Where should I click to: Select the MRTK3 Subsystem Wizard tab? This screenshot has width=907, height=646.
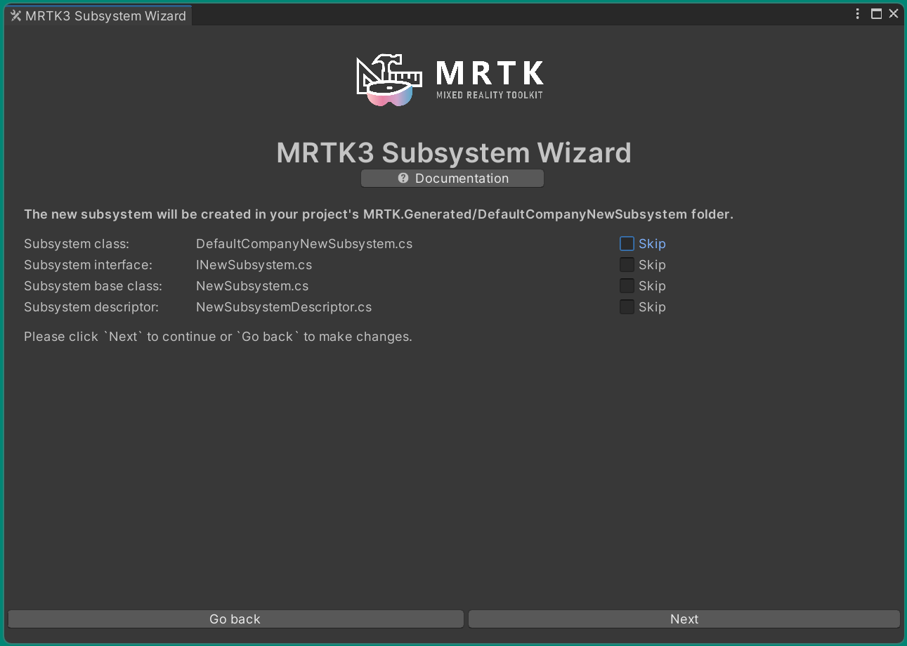pos(98,15)
